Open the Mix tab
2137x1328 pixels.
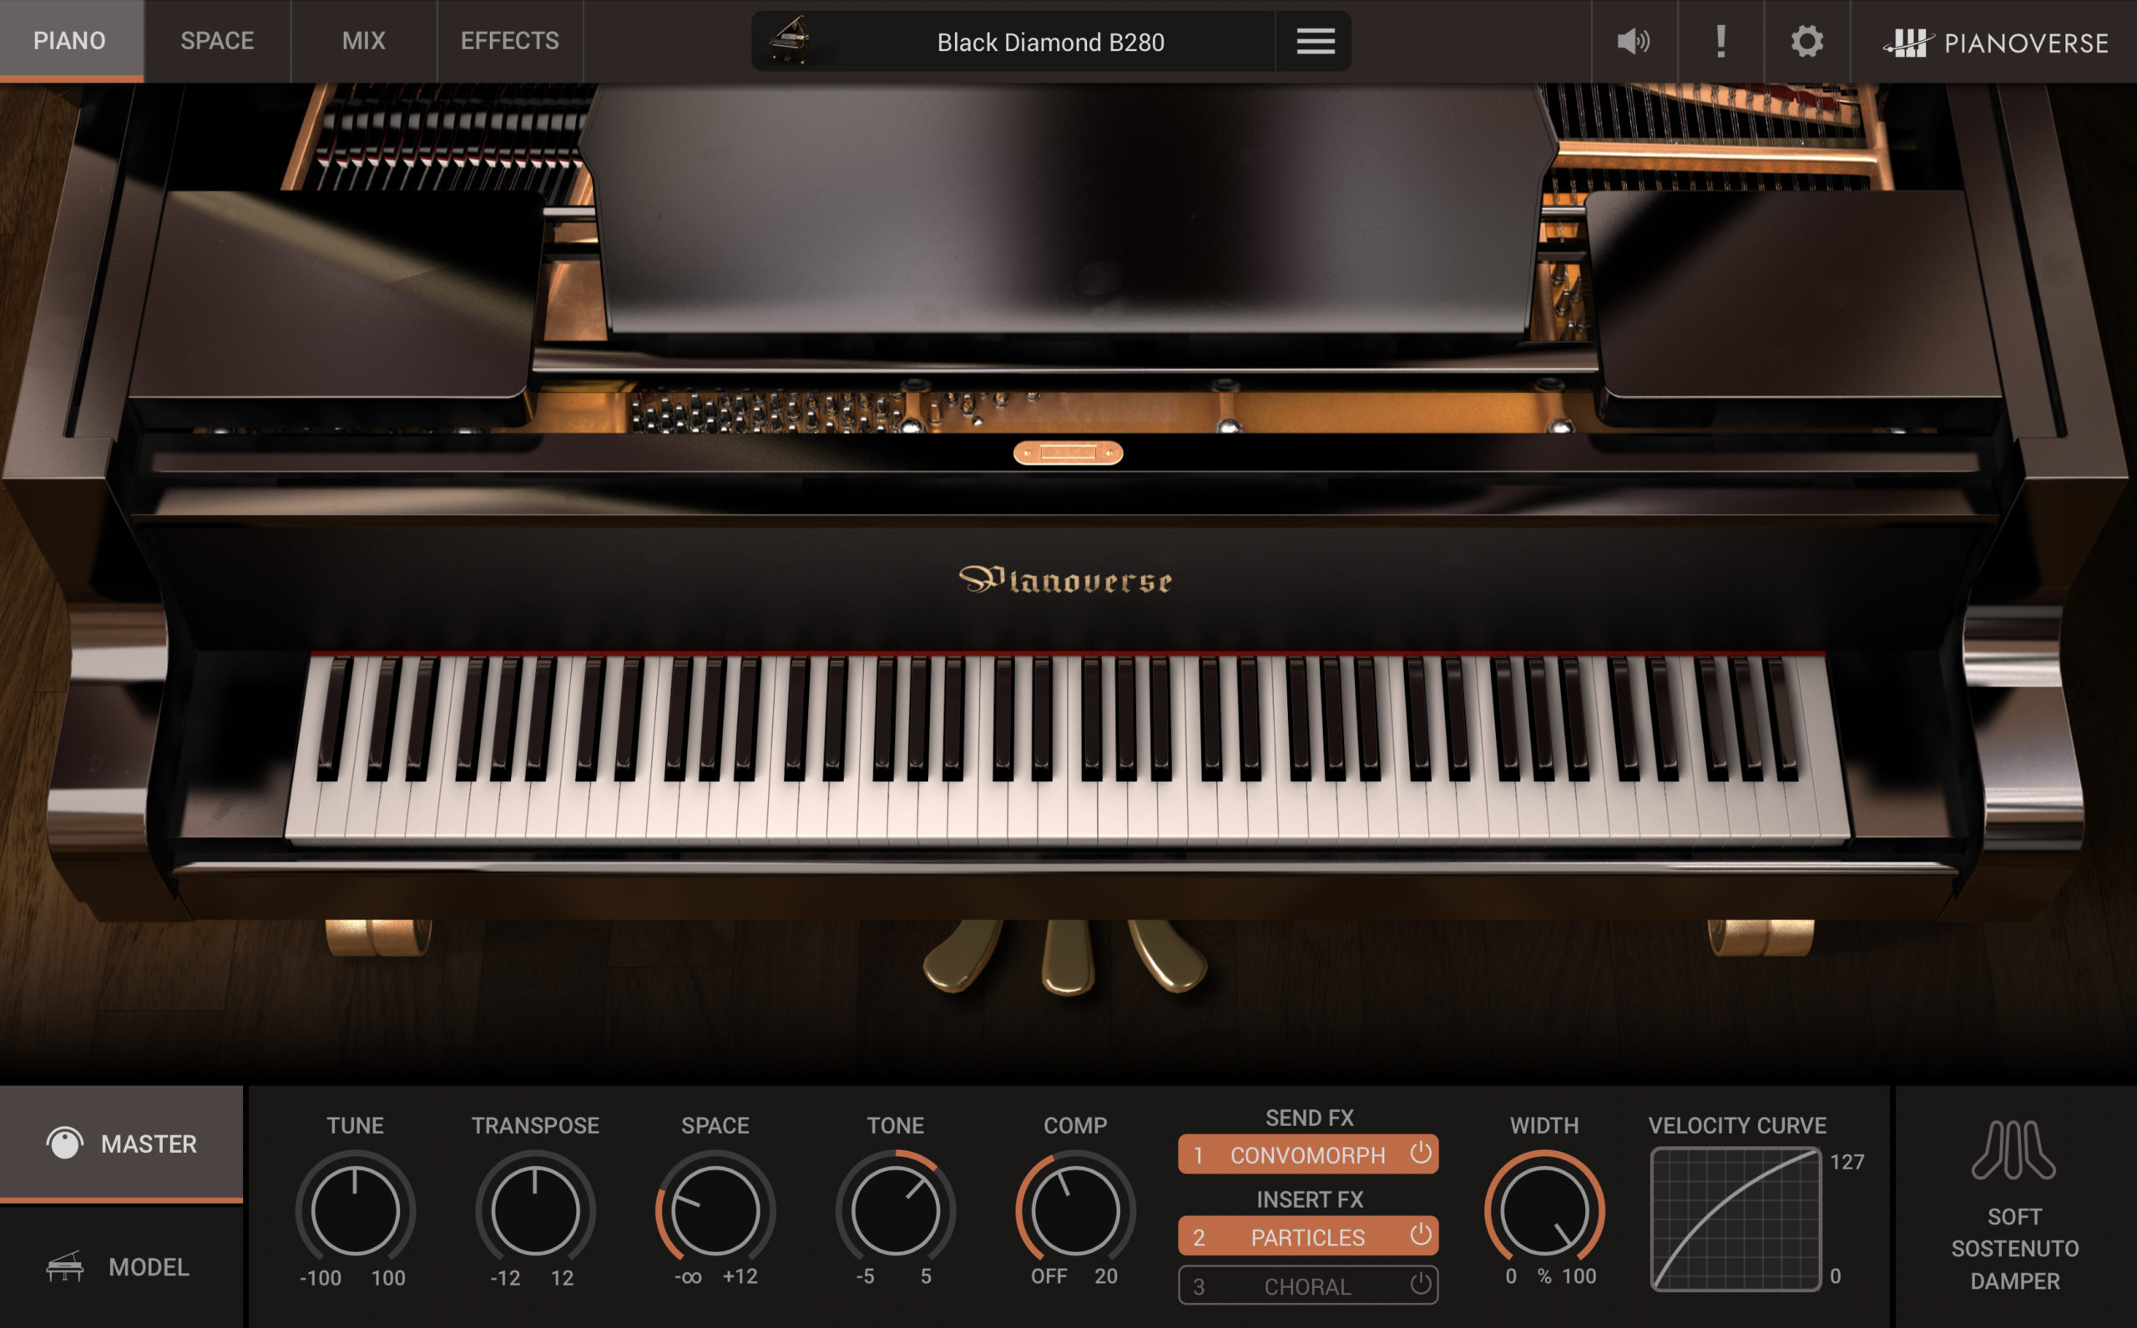point(364,40)
